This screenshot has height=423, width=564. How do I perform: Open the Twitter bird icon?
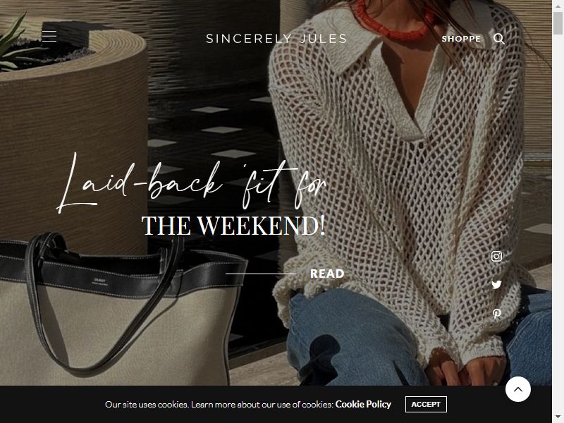tap(496, 285)
